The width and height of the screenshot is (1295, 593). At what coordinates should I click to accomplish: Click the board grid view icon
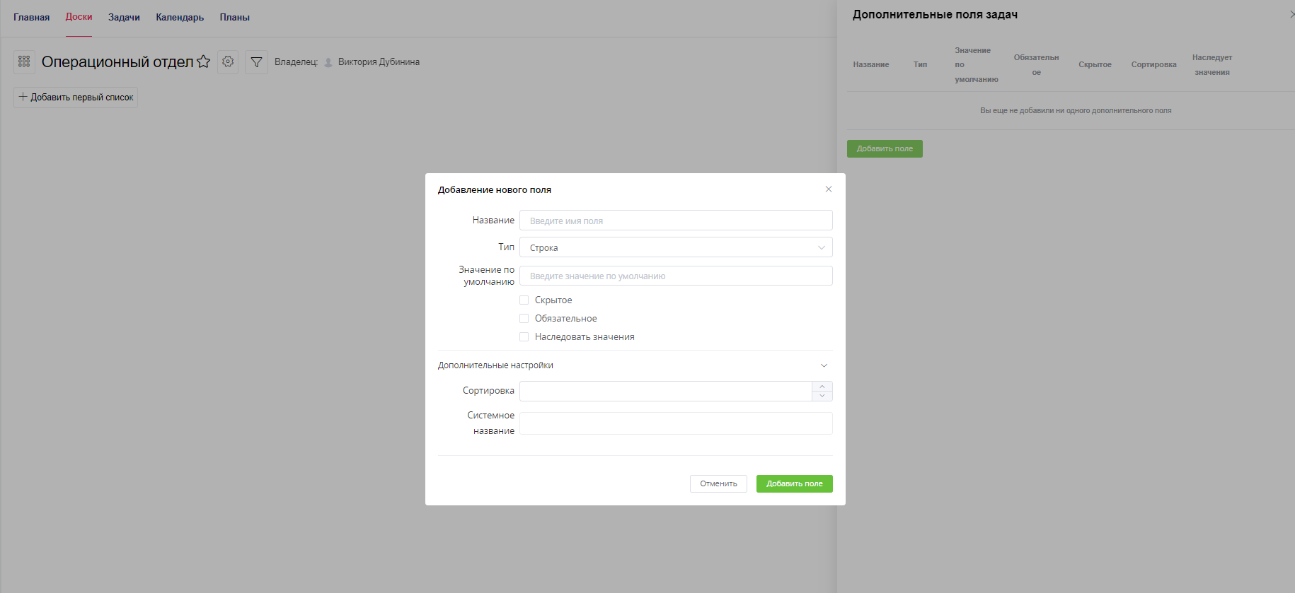click(24, 62)
